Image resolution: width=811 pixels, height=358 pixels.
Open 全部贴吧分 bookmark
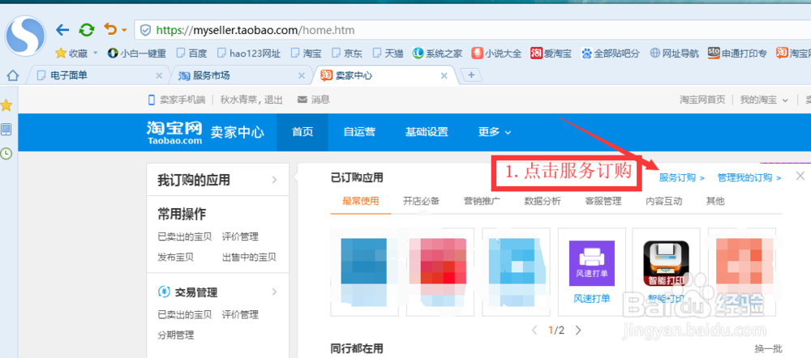coord(611,53)
